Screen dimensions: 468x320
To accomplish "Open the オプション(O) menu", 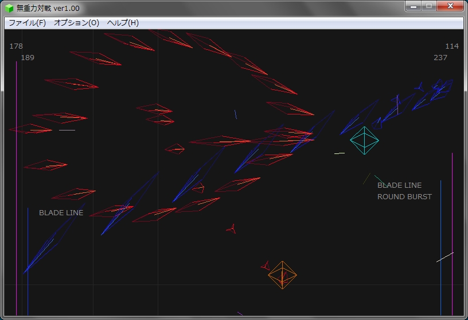I will click(x=76, y=23).
